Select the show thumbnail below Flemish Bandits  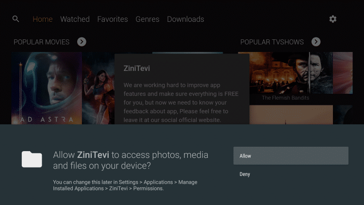(x=291, y=115)
